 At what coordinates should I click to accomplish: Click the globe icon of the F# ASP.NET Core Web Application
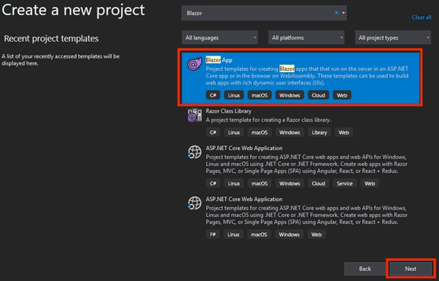point(195,203)
